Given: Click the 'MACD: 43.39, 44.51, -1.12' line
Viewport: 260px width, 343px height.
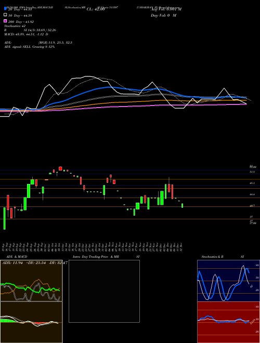Looking at the screenshot, I should pyautogui.click(x=25, y=34).
